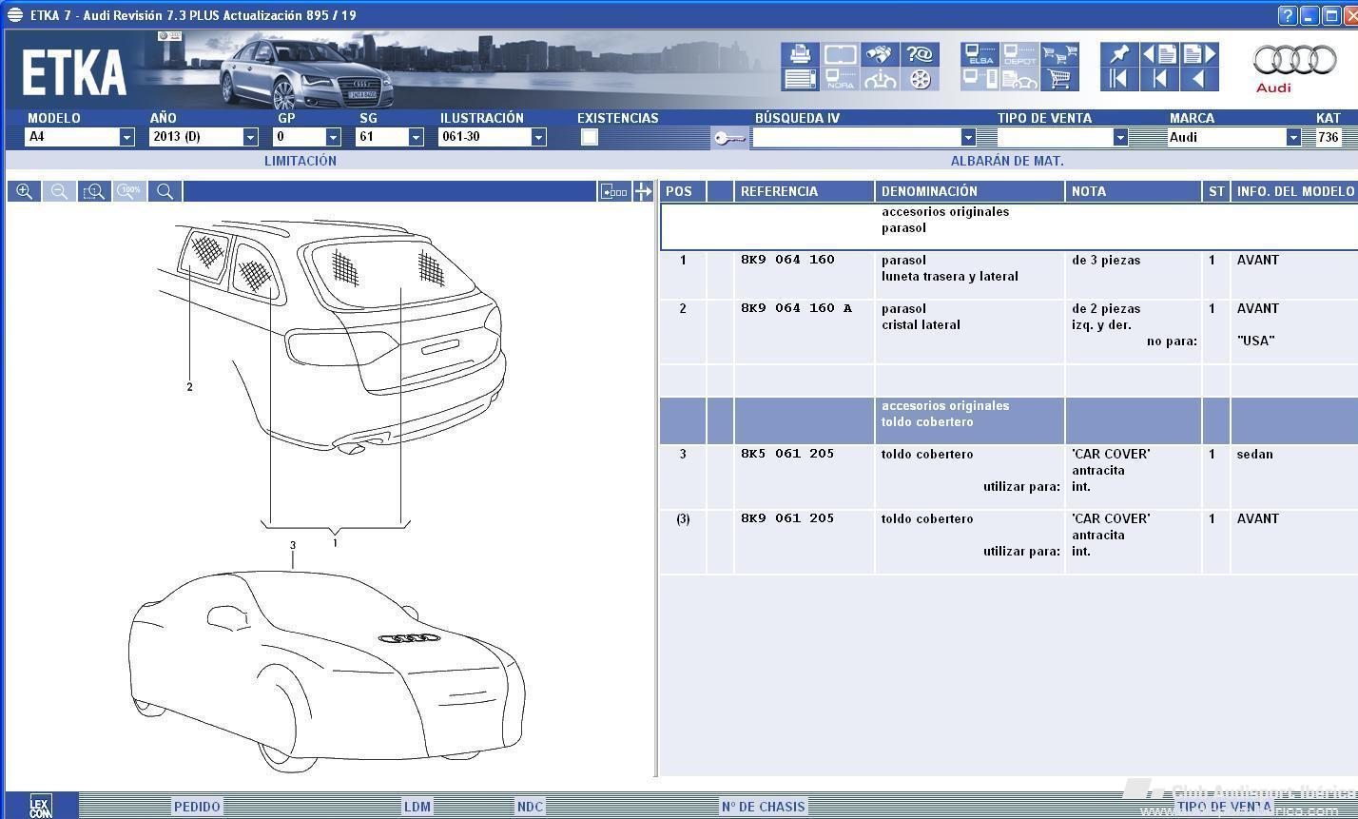The height and width of the screenshot is (819, 1358).
Task: Open the LDM footer tab
Action: (417, 807)
